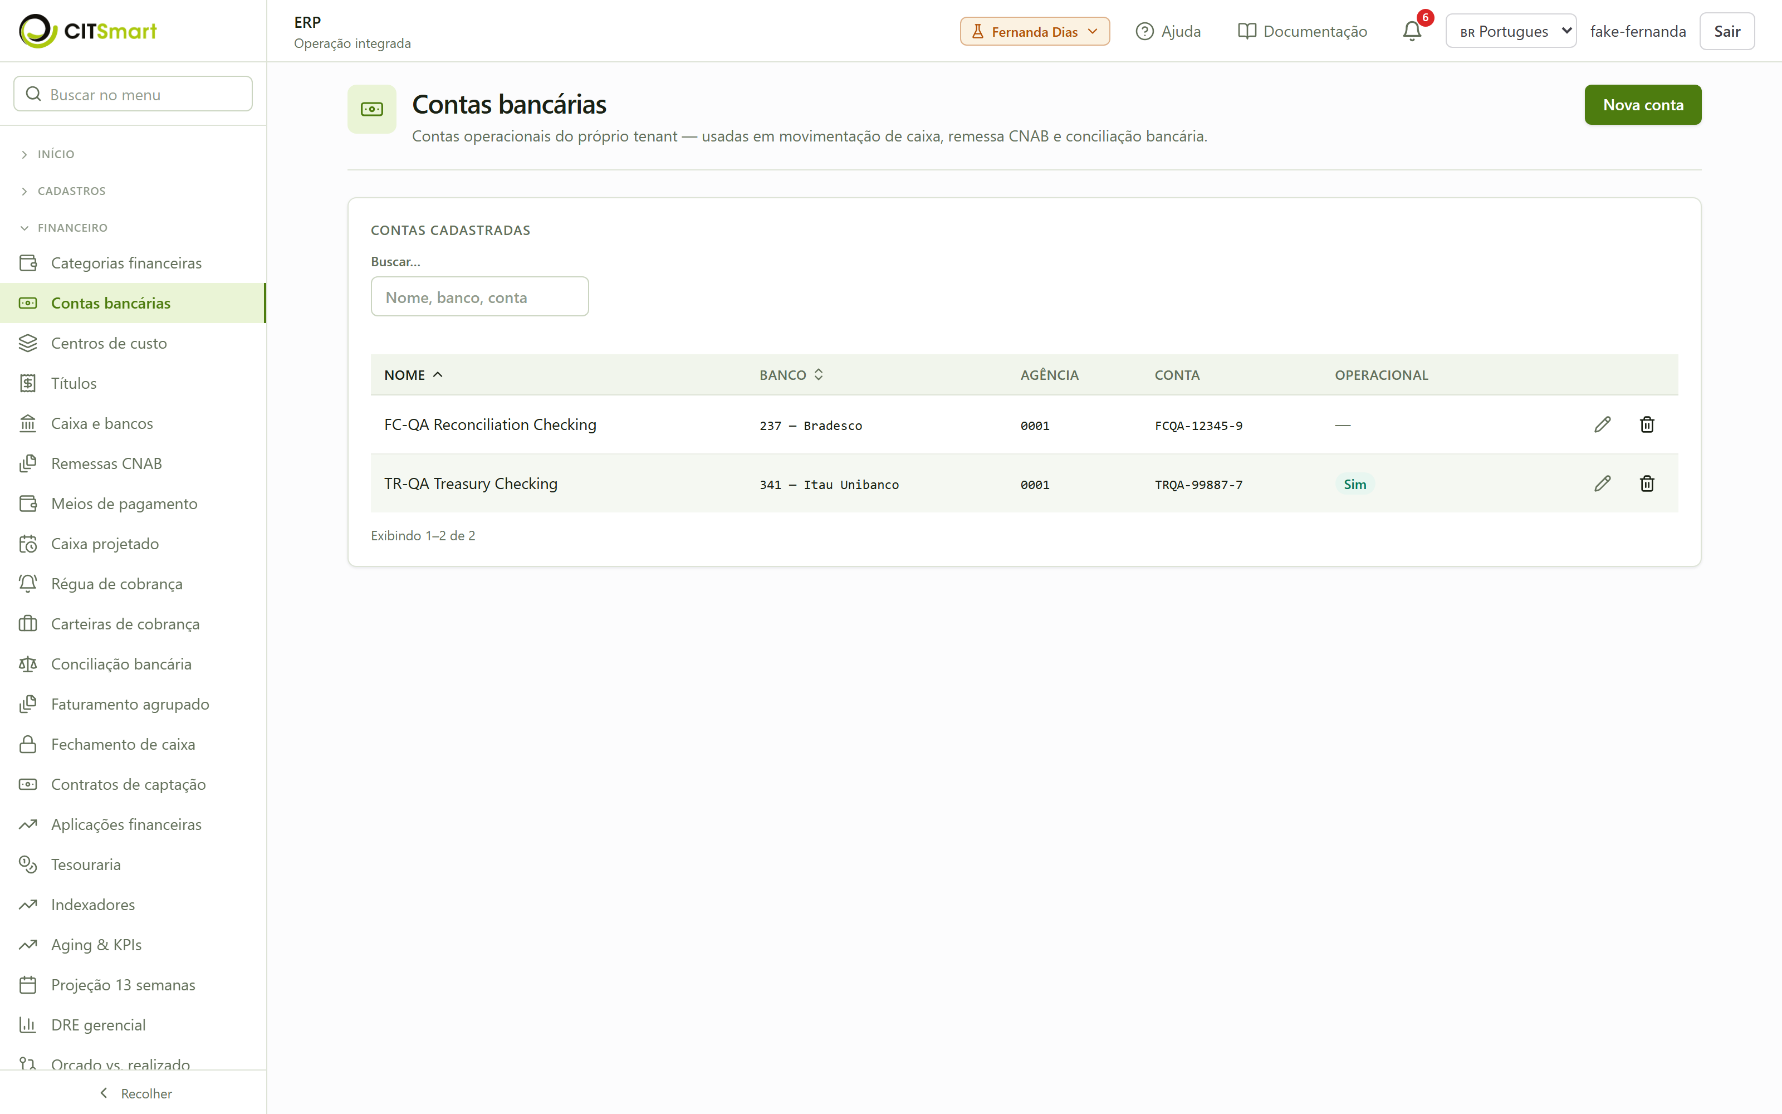Image resolution: width=1782 pixels, height=1114 pixels.
Task: Go to Tesouraria
Action: [x=133, y=865]
